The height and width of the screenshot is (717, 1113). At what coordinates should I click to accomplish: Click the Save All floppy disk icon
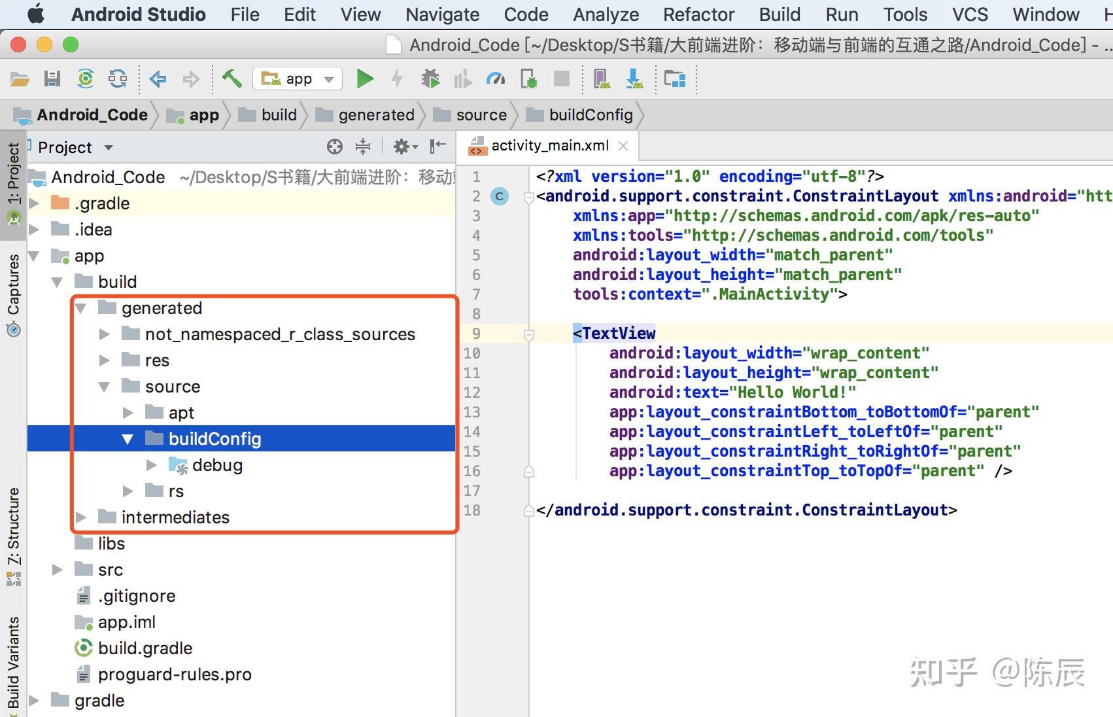pyautogui.click(x=52, y=79)
